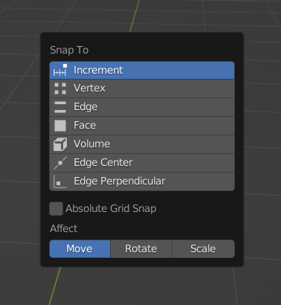
Task: Click the Volume cube icon
Action: click(60, 144)
